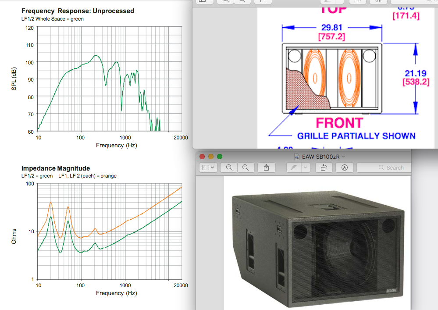Viewport: 438px width, 310px height.
Task: Maximize the EAW SB100zR window with green button
Action: [220, 157]
